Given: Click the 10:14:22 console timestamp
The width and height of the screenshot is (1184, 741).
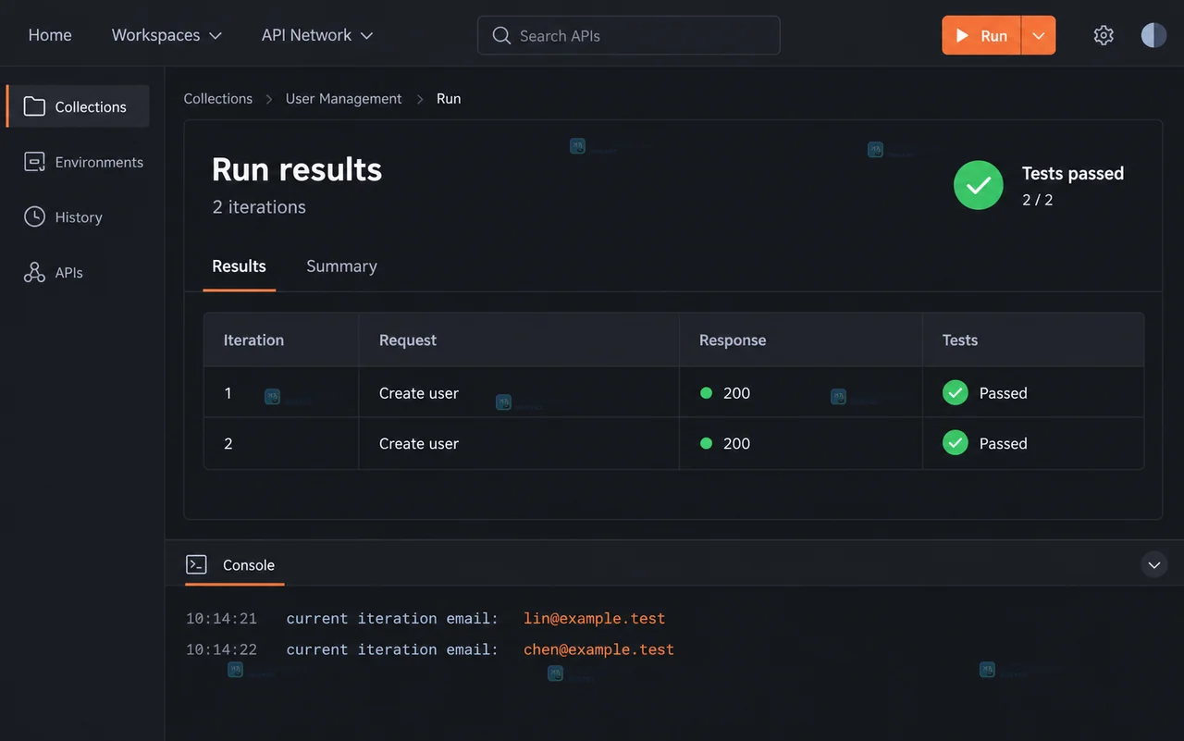Looking at the screenshot, I should coord(221,649).
